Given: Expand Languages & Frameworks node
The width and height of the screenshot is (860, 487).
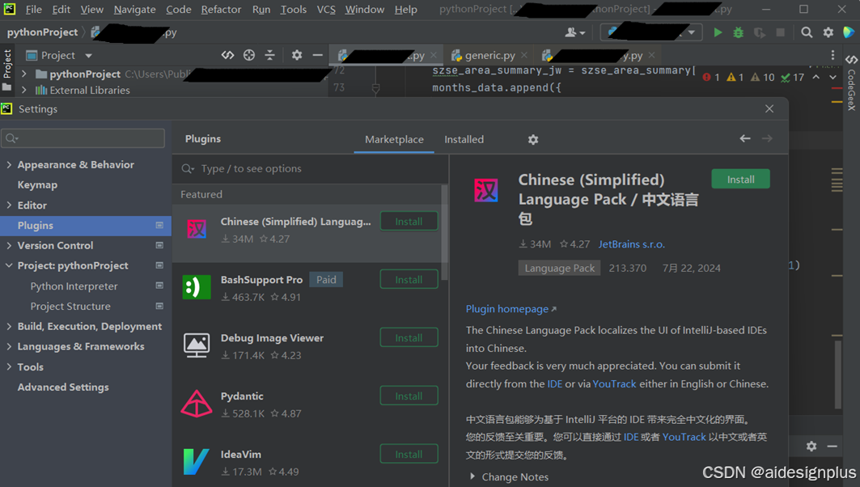Looking at the screenshot, I should [x=9, y=346].
